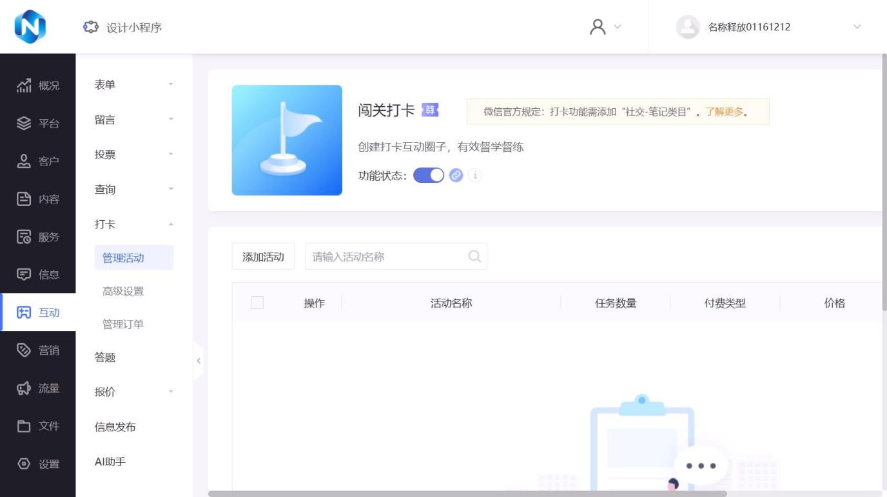Viewport: 887px width, 497px height.
Task: Expand the 表单 submenu
Action: (x=133, y=85)
